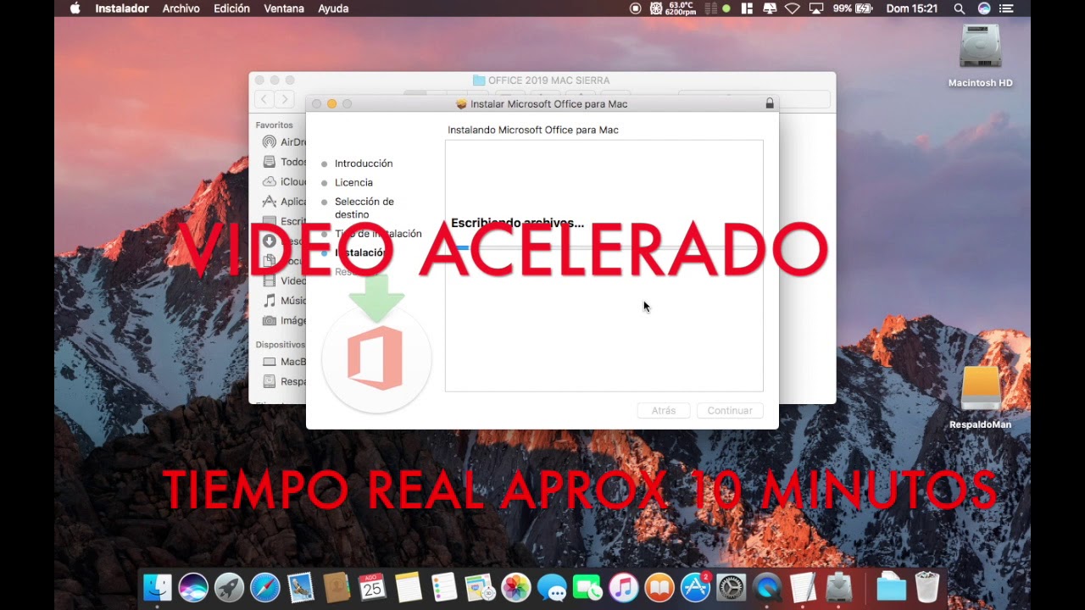Open Maps icon in Dock
1085x610 pixels.
tap(480, 587)
